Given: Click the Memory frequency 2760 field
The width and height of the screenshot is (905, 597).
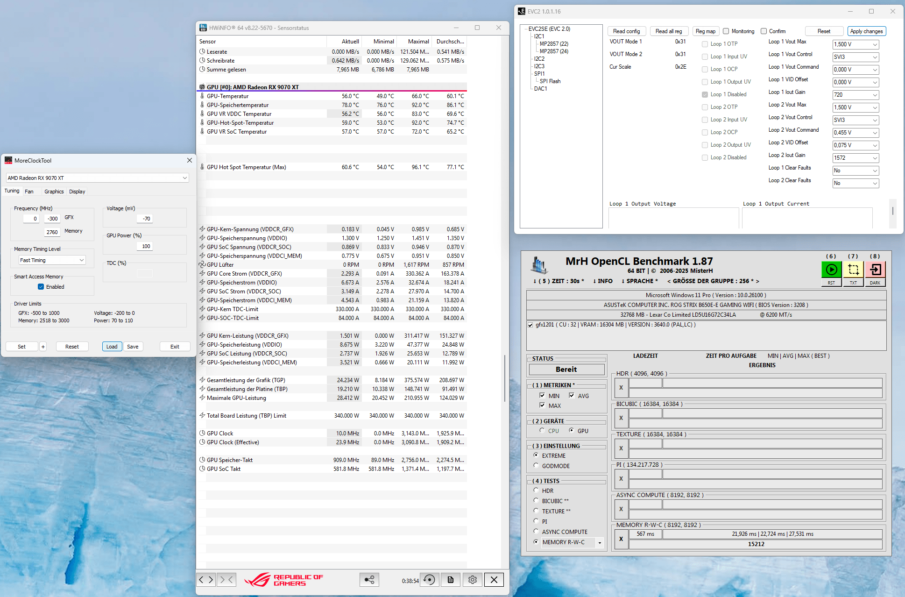Looking at the screenshot, I should pyautogui.click(x=52, y=232).
